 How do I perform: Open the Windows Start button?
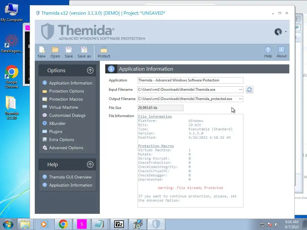tap(8, 224)
